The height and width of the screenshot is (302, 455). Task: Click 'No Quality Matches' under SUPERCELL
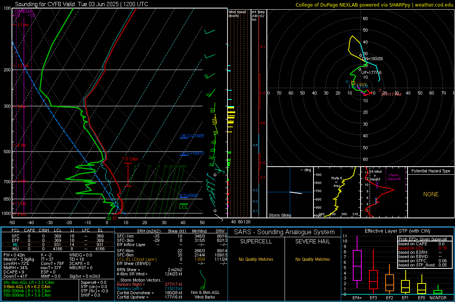click(256, 259)
